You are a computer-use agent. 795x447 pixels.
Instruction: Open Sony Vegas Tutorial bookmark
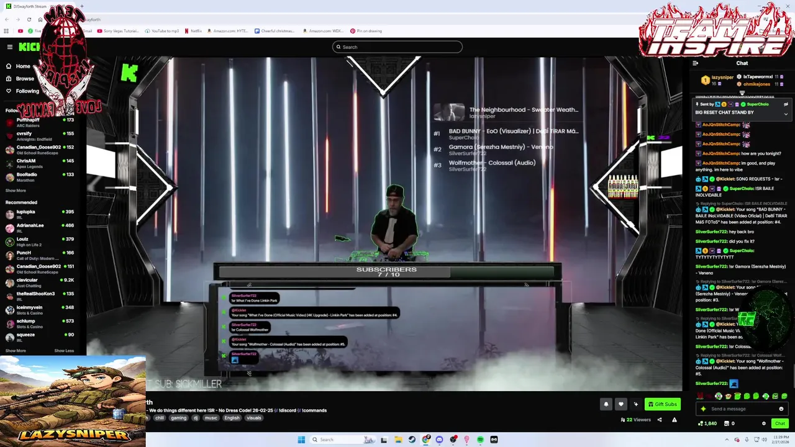(118, 31)
